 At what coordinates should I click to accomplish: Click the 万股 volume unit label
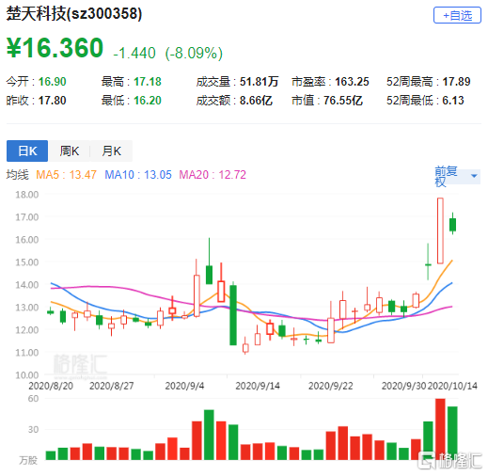pos(28,460)
